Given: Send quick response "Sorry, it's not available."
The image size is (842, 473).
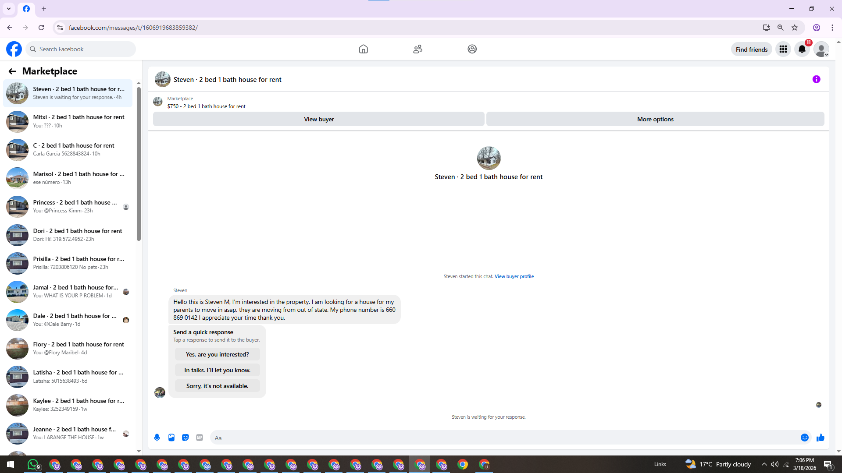Looking at the screenshot, I should [217, 386].
